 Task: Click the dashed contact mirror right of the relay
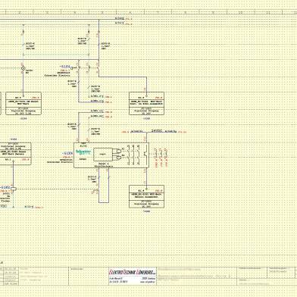pyautogui.click(x=161, y=158)
